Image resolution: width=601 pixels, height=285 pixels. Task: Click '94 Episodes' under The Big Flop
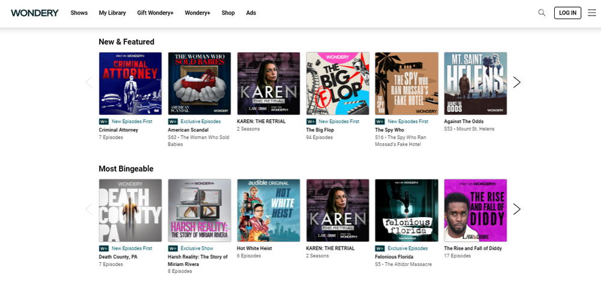click(x=319, y=137)
